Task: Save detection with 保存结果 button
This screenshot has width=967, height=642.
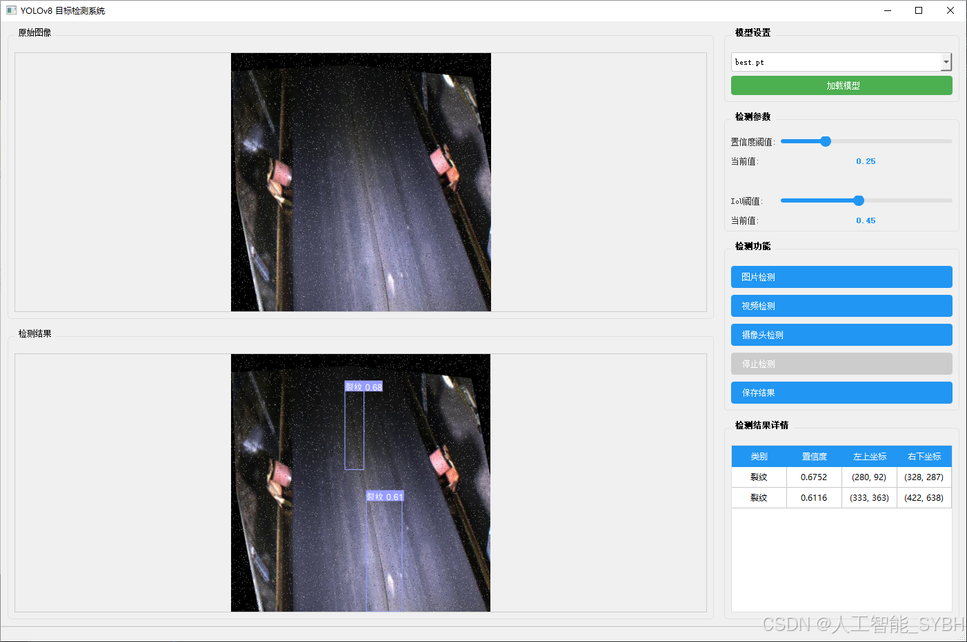Action: 841,393
